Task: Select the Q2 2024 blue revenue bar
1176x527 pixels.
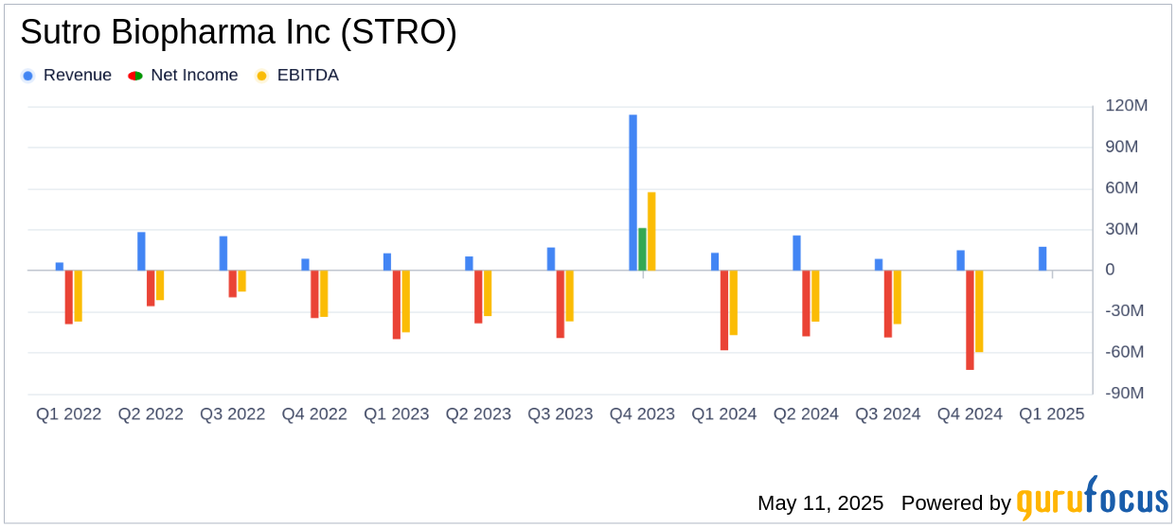Action: click(x=796, y=254)
